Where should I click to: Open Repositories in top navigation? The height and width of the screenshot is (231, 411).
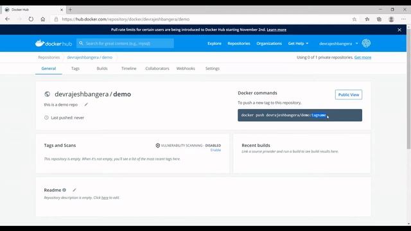tap(239, 44)
